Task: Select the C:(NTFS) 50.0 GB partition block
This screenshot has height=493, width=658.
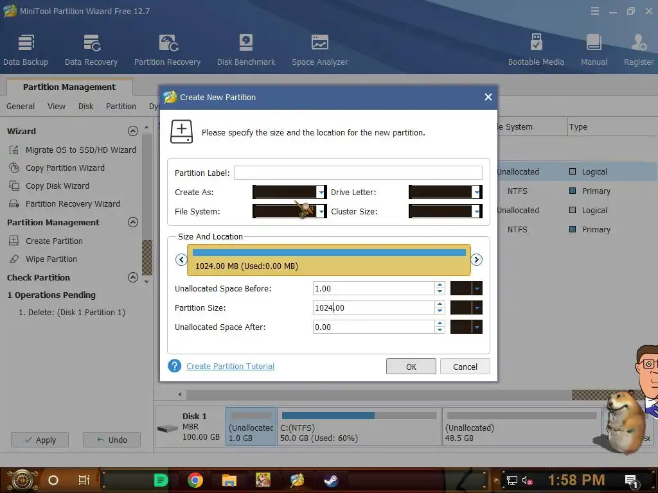Action: tap(359, 426)
